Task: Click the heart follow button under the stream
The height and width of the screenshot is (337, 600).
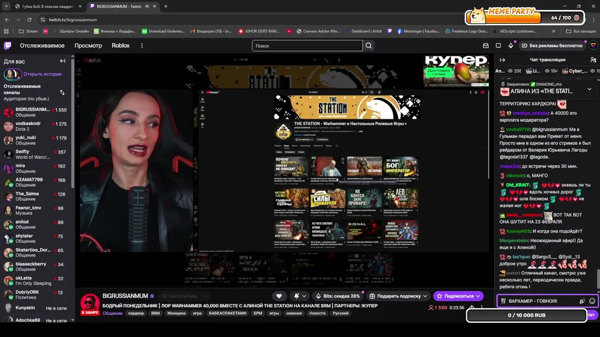Action: tap(279, 296)
